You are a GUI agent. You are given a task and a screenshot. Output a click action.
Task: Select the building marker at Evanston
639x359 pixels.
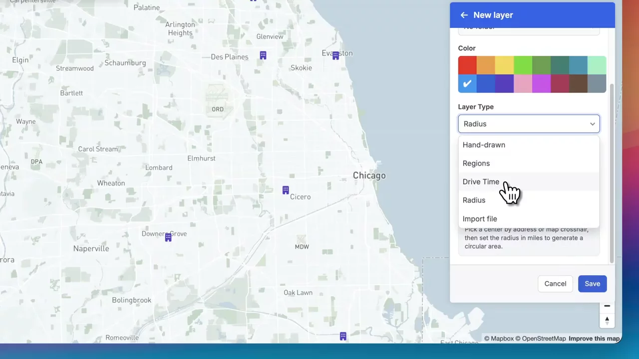336,55
